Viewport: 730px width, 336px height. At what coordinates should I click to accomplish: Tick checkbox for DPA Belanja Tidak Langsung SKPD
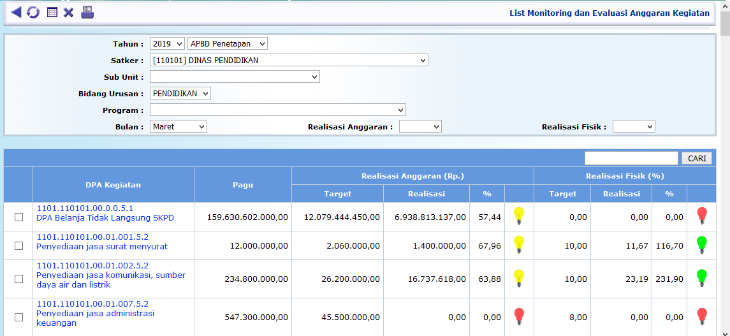[x=18, y=217]
